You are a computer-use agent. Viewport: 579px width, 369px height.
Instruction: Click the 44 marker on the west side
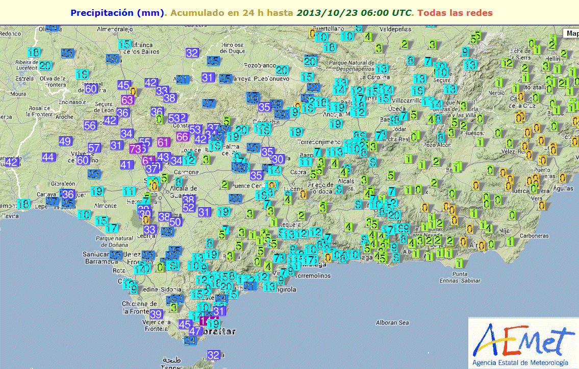coord(48,157)
